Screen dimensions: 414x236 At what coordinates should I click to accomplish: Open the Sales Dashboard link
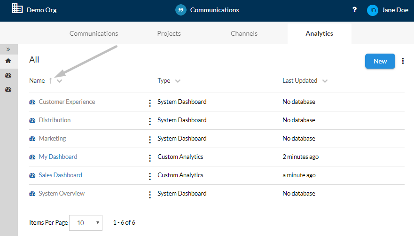61,175
